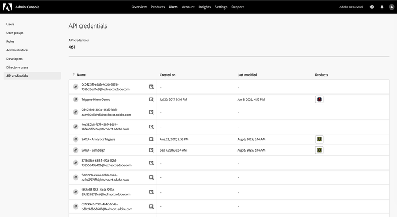Click product icon for SAXU - Analytics Triggers
The width and height of the screenshot is (397, 217).
[x=319, y=139]
